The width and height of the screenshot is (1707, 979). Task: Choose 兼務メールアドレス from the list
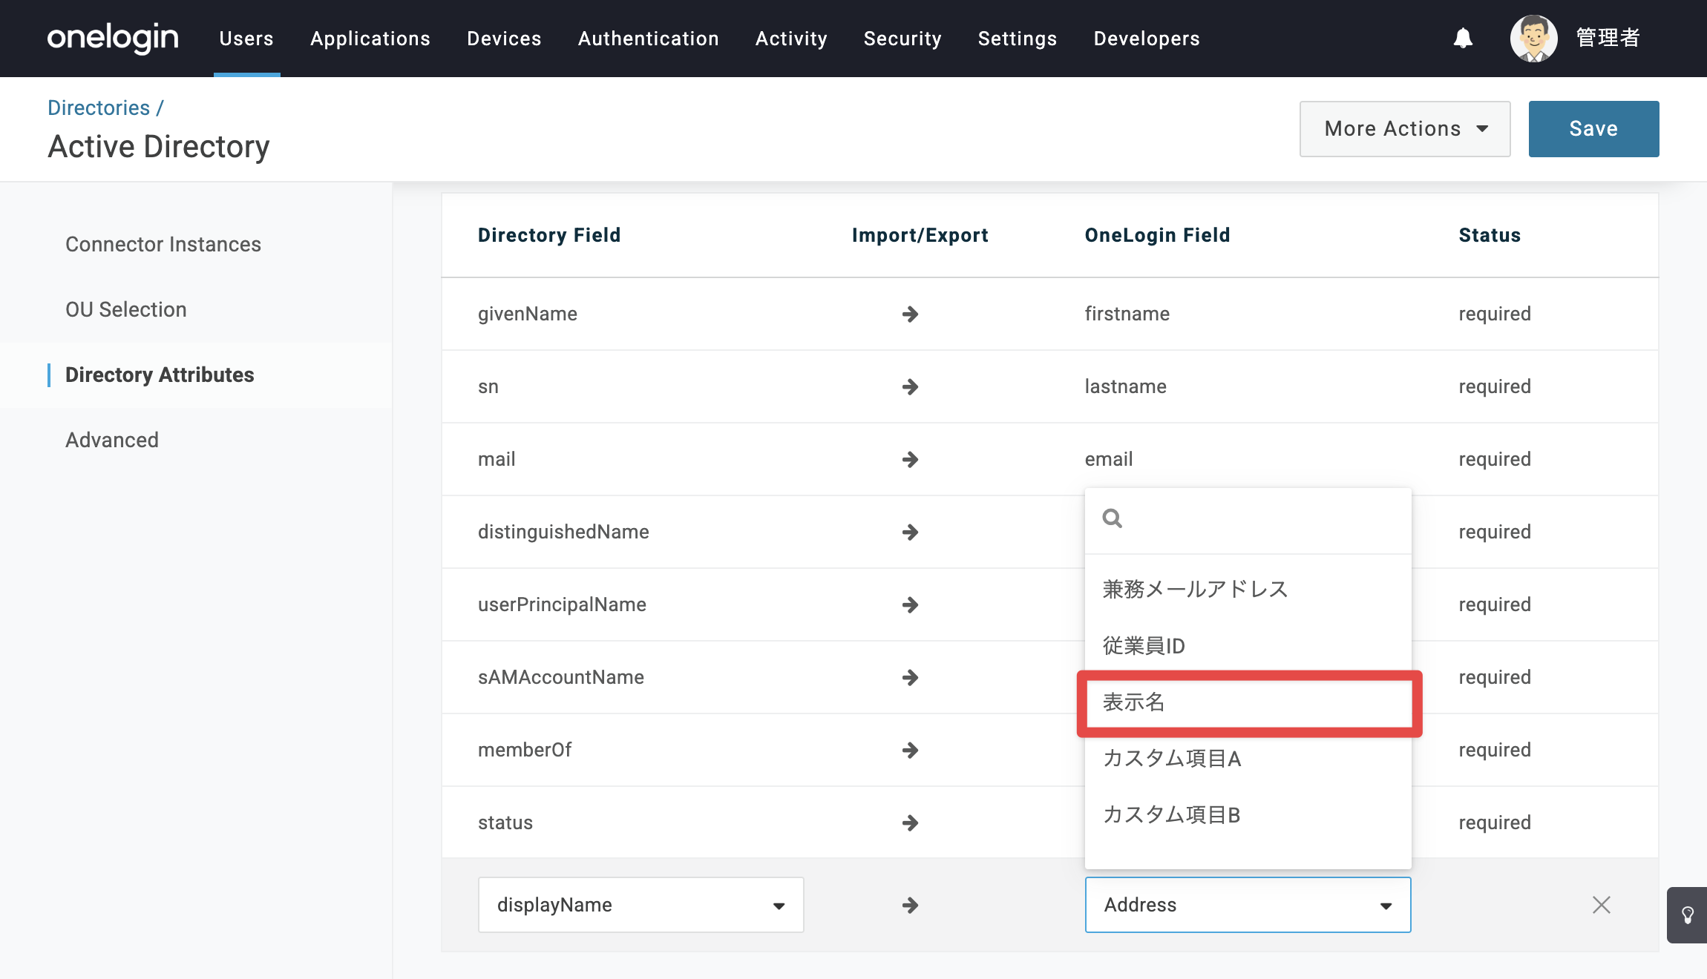[1248, 590]
